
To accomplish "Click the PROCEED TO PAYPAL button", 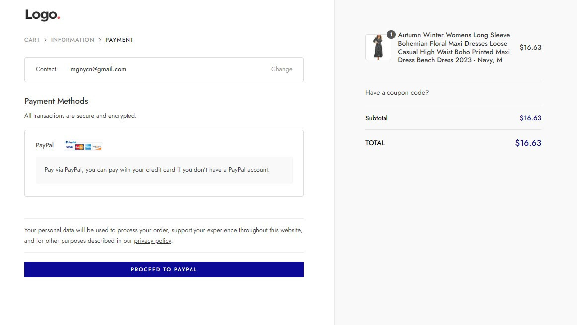I will pyautogui.click(x=164, y=270).
